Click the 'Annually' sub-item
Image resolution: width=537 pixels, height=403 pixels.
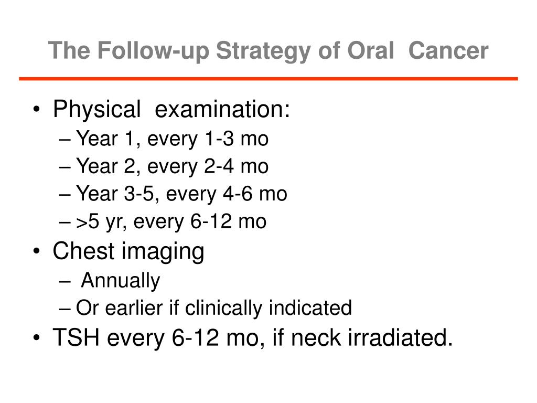(x=121, y=281)
